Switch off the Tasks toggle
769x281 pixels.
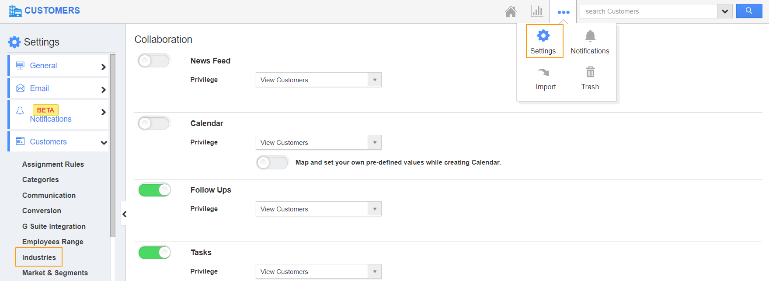click(154, 253)
